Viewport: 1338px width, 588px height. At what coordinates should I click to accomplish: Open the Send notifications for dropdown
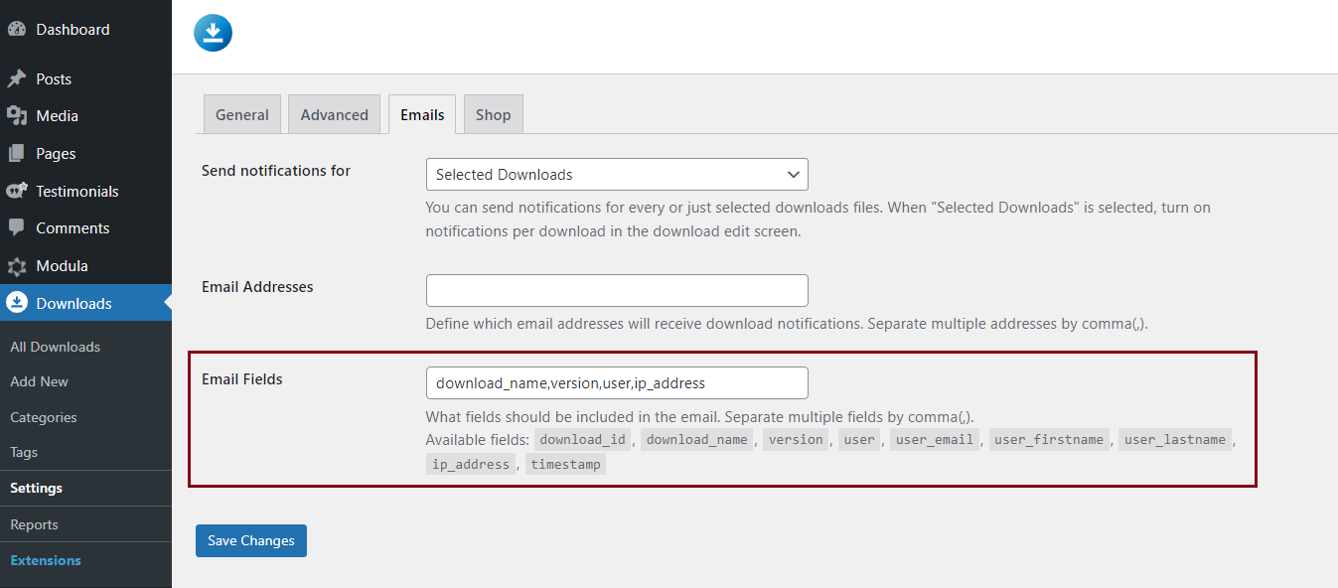pos(617,174)
